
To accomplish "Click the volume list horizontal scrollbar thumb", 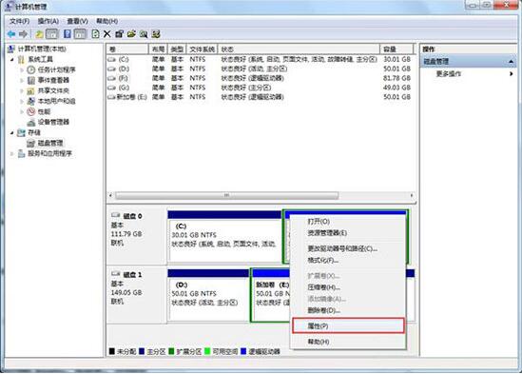I will [x=226, y=195].
